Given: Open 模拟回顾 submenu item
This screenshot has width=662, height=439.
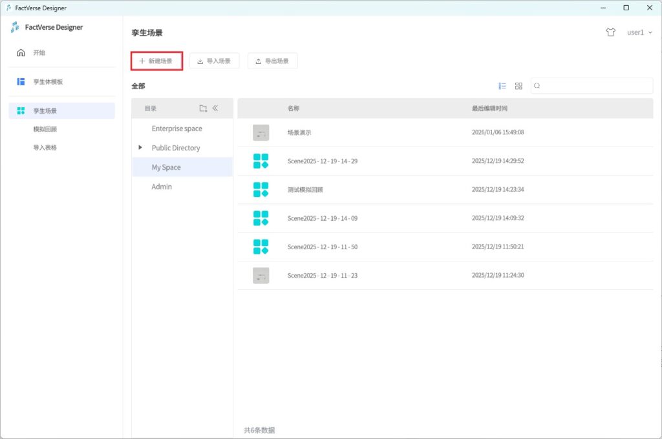Looking at the screenshot, I should click(45, 129).
